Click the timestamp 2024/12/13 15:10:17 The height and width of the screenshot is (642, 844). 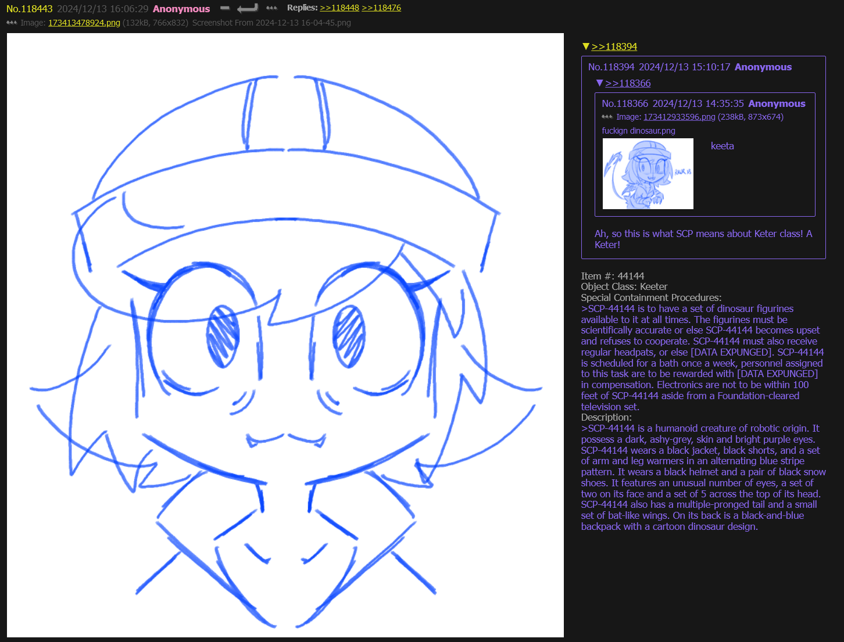click(x=685, y=67)
